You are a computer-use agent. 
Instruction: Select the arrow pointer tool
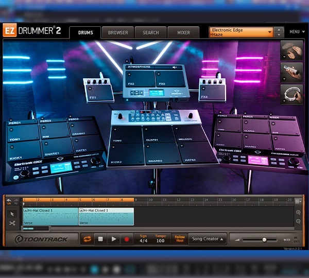tap(12, 214)
